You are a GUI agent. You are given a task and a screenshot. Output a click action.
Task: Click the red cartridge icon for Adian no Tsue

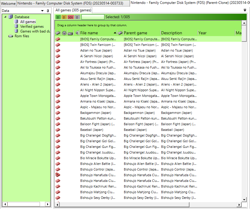click(x=58, y=50)
